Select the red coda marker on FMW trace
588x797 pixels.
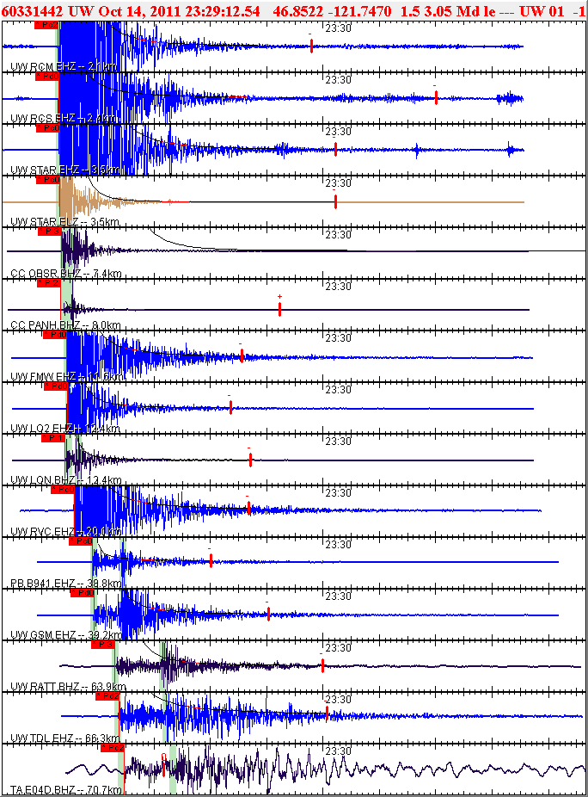(x=242, y=355)
